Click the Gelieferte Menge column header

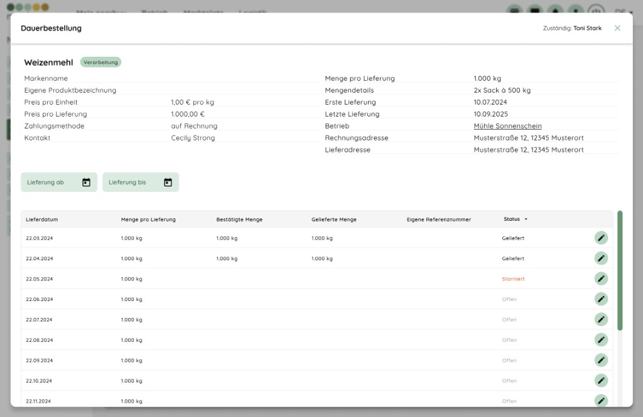coord(334,219)
